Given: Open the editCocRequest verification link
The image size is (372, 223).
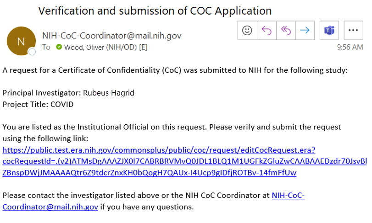Looking at the screenshot, I should [x=158, y=150].
